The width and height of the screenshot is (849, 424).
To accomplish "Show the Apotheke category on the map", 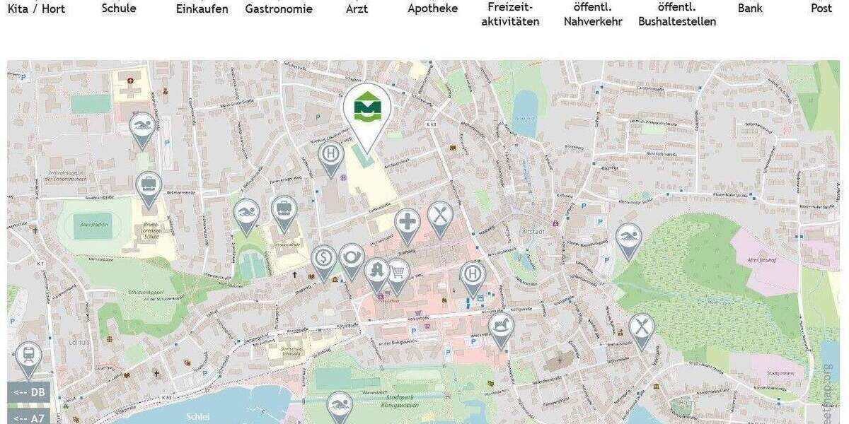I will click(x=433, y=8).
